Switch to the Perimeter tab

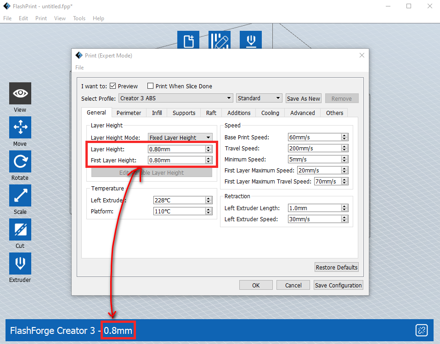click(x=129, y=113)
